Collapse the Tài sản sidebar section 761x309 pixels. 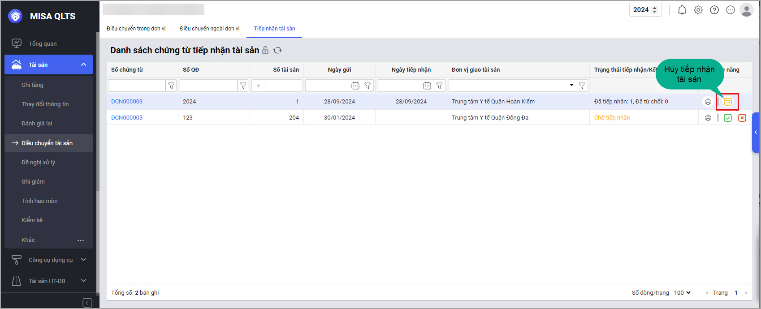click(x=83, y=64)
